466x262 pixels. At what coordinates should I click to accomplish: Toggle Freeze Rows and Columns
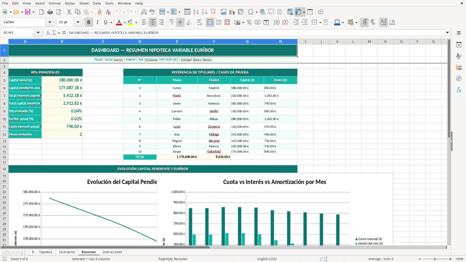tap(299, 12)
